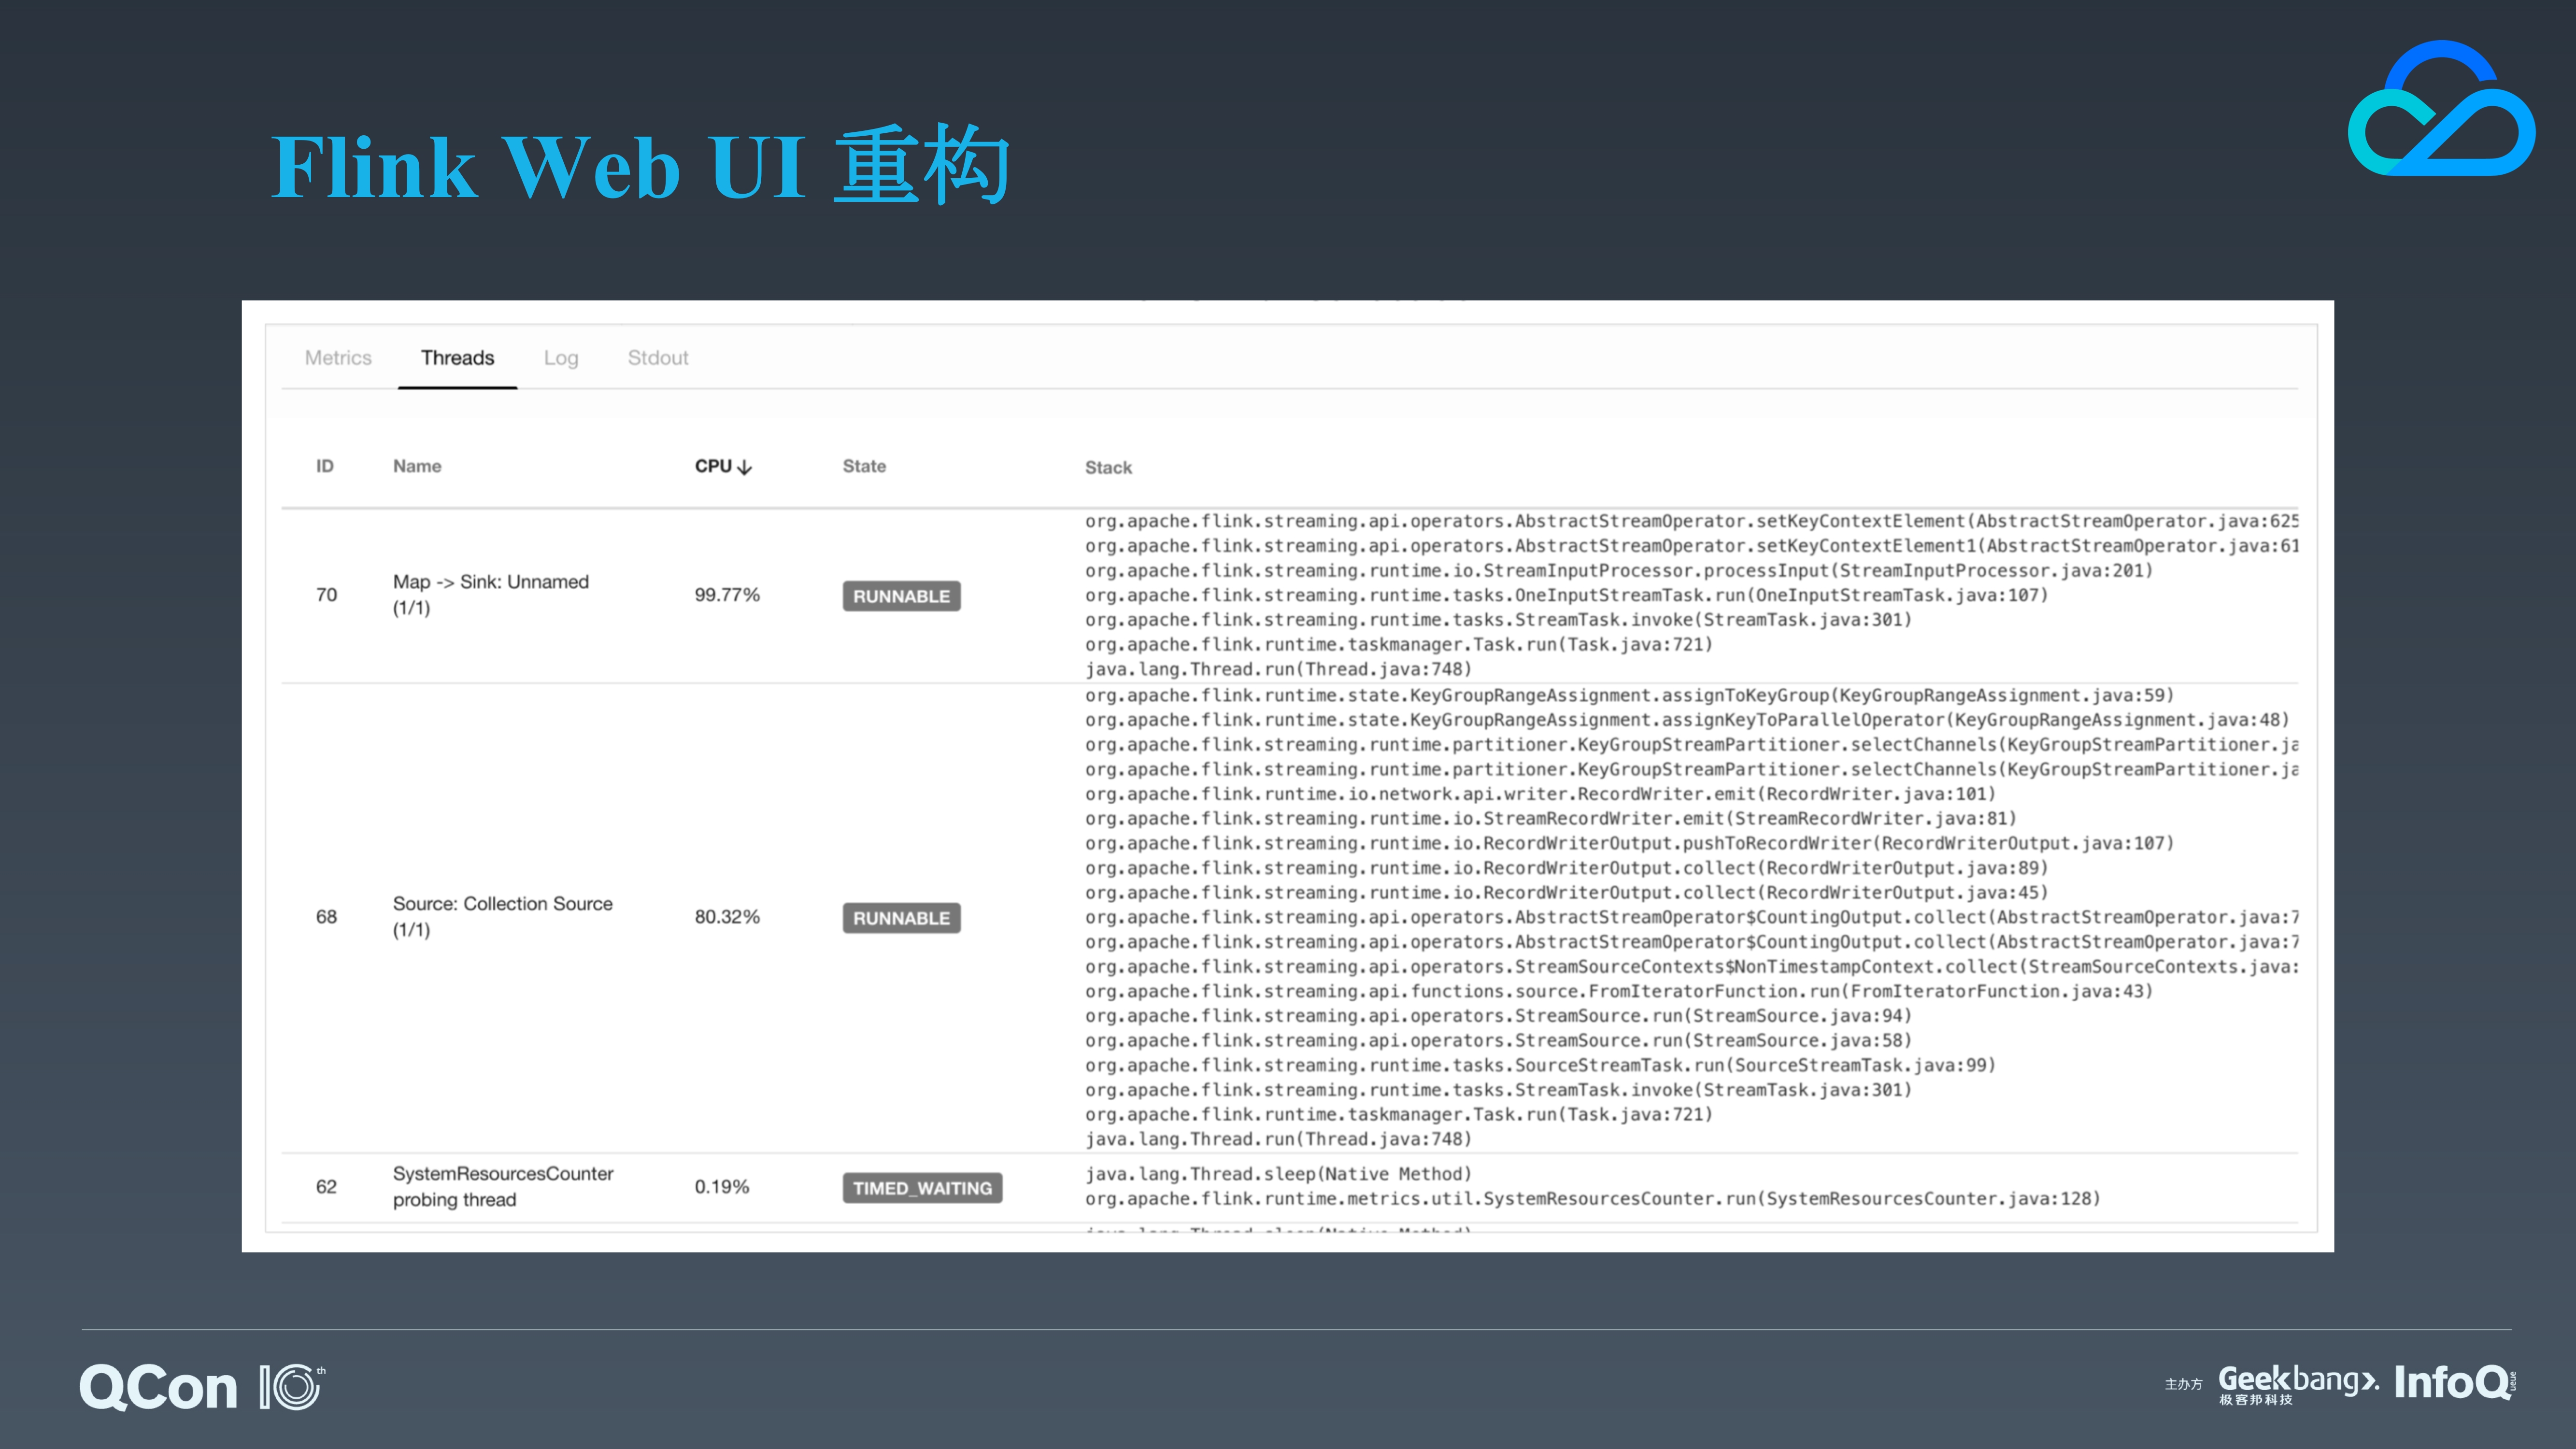The width and height of the screenshot is (2576, 1449).
Task: Click the QCon 10th logo
Action: [x=203, y=1387]
